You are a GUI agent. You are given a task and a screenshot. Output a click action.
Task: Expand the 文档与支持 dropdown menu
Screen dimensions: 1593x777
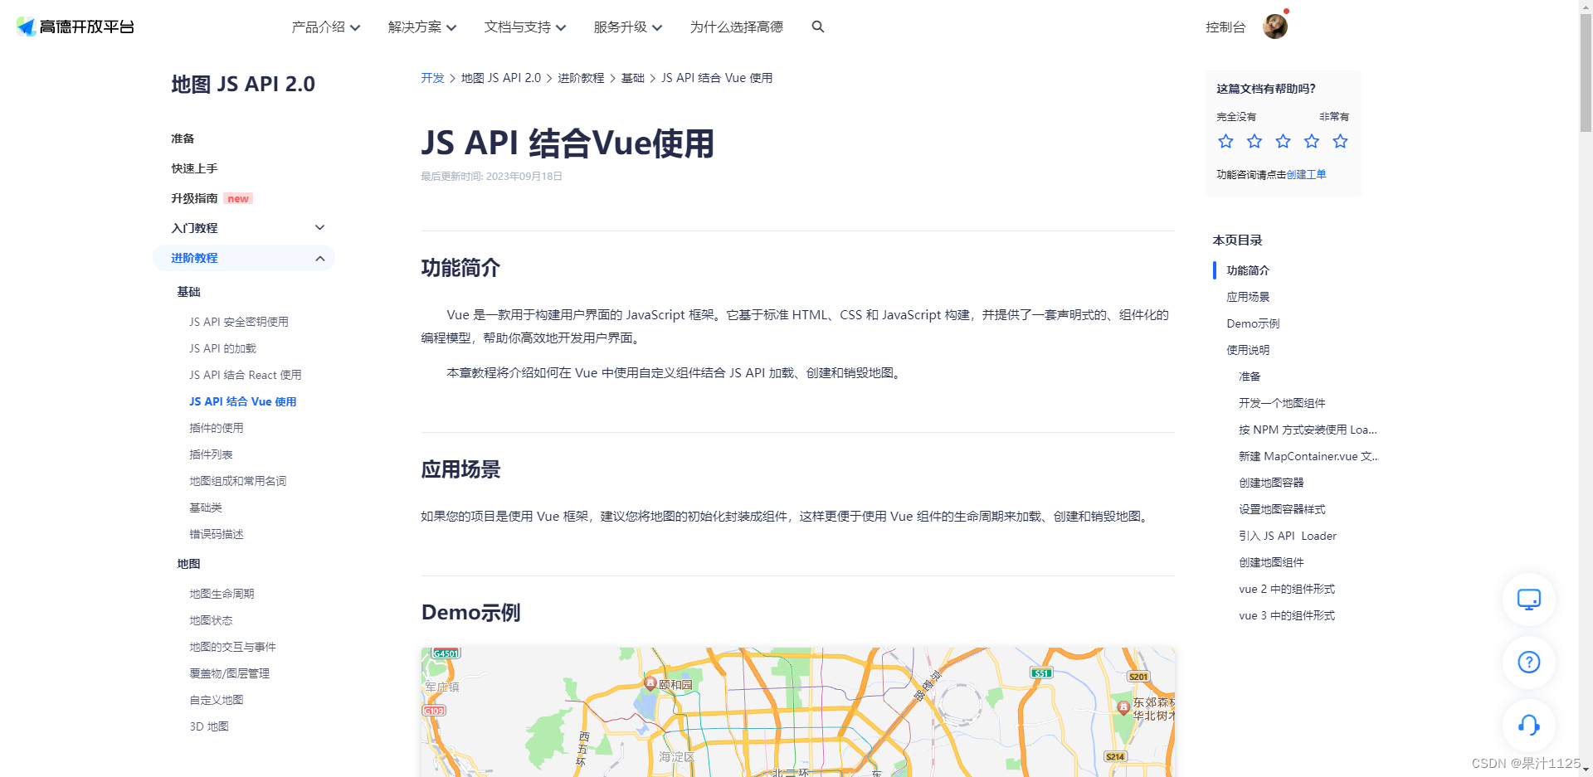525,27
